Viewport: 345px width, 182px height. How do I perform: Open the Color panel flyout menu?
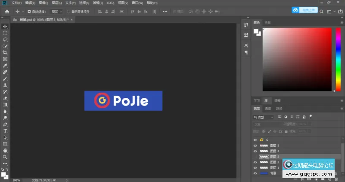(x=342, y=22)
